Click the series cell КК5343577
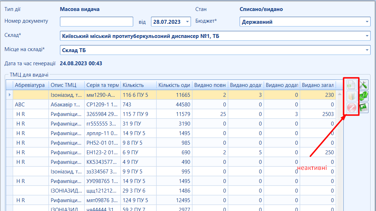376x211 pixels. 102,162
